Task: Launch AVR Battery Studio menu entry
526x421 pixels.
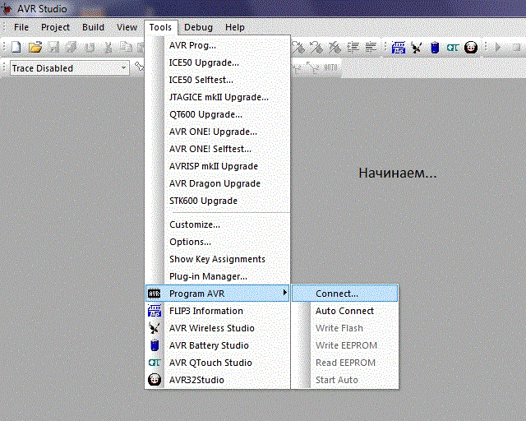Action: [x=217, y=345]
